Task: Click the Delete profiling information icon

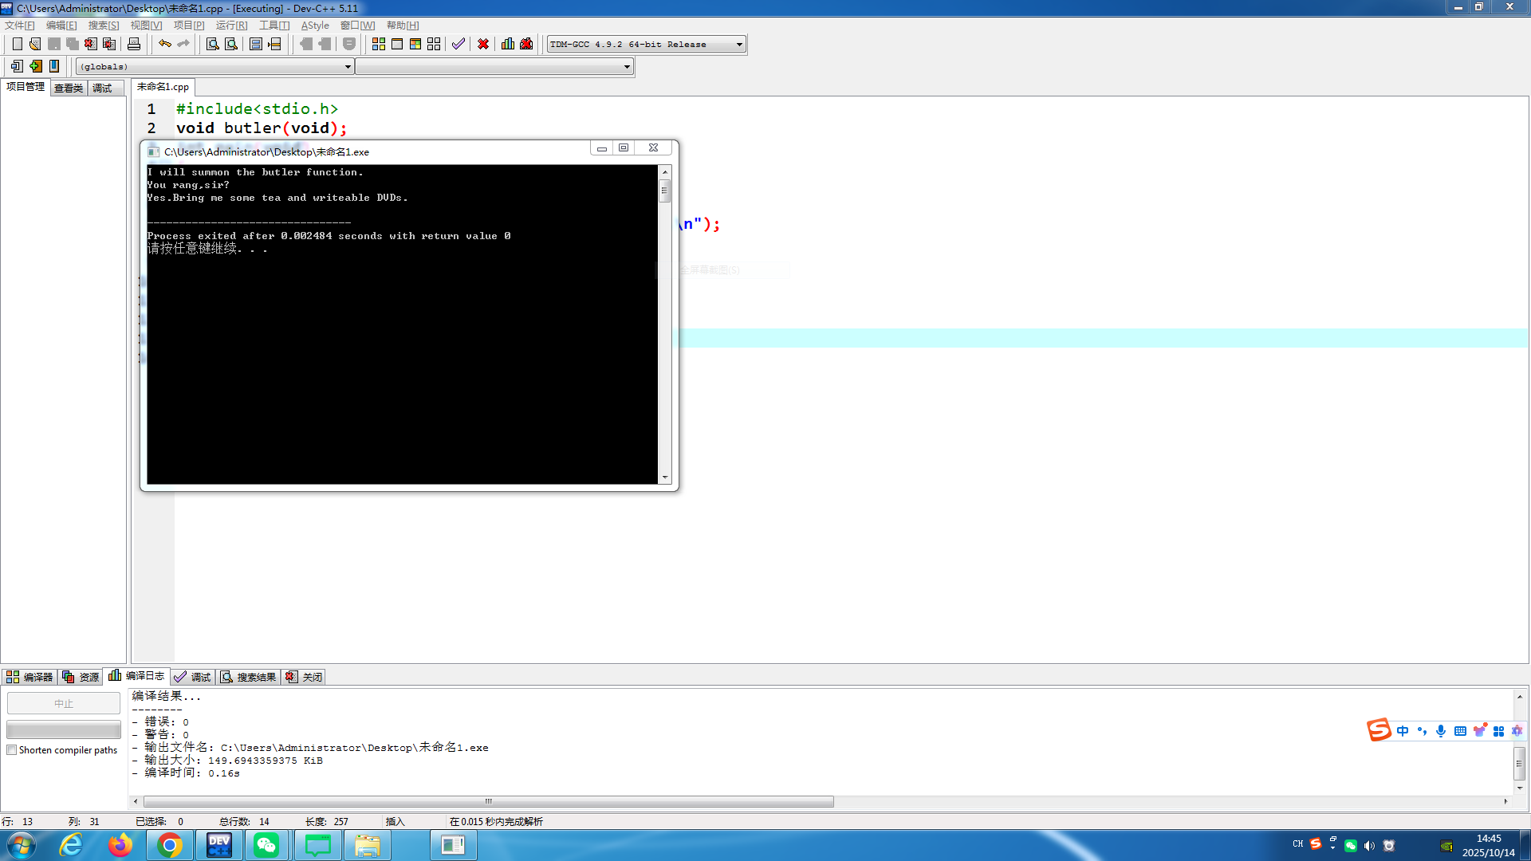Action: coord(526,44)
